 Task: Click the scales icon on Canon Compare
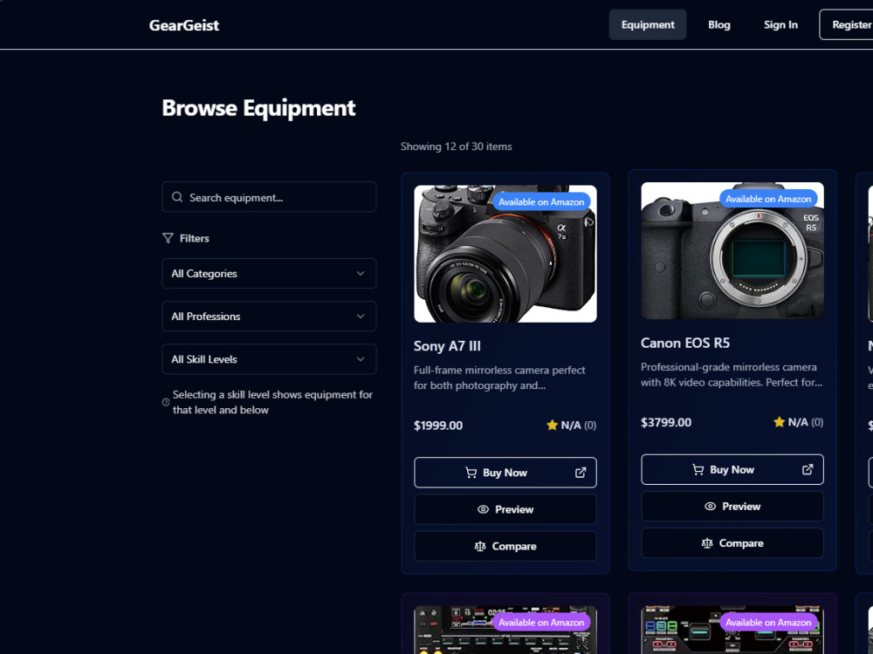point(707,543)
